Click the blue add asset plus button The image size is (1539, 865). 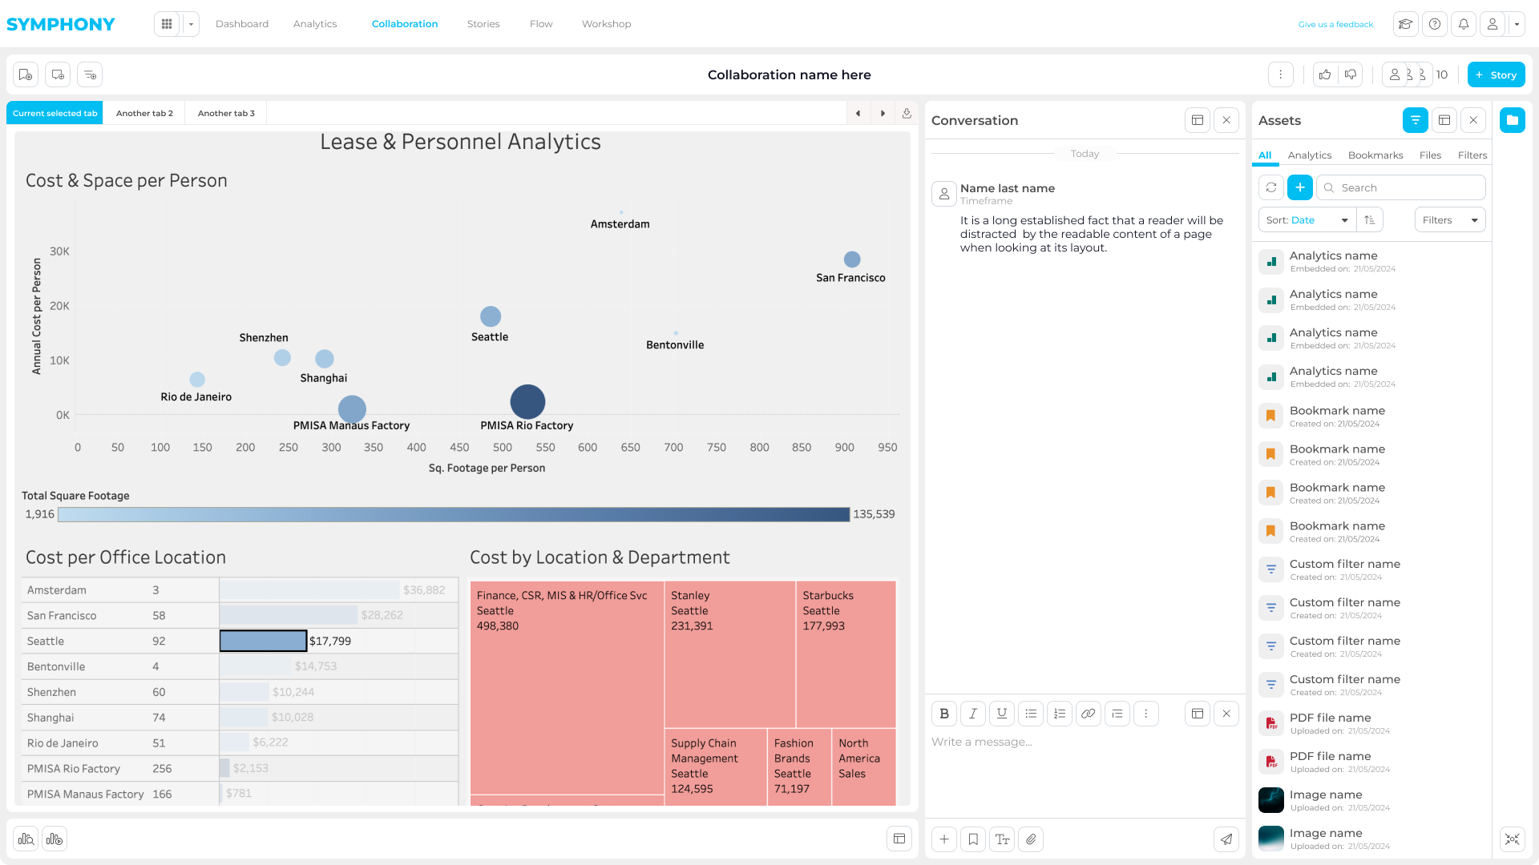point(1300,187)
